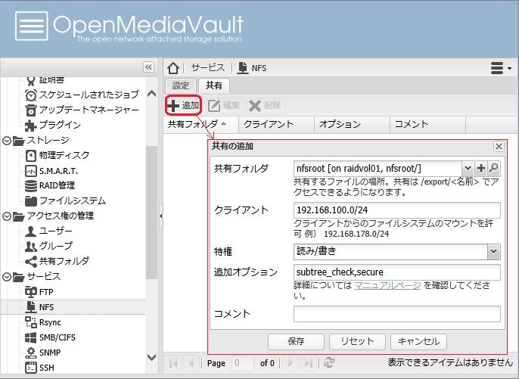Sort by コメント column header
Viewport: 519px width, 379px height.
pos(427,125)
